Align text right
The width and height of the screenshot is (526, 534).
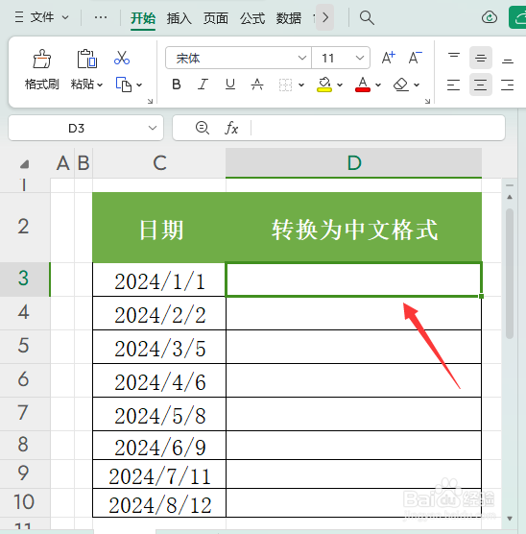(507, 85)
